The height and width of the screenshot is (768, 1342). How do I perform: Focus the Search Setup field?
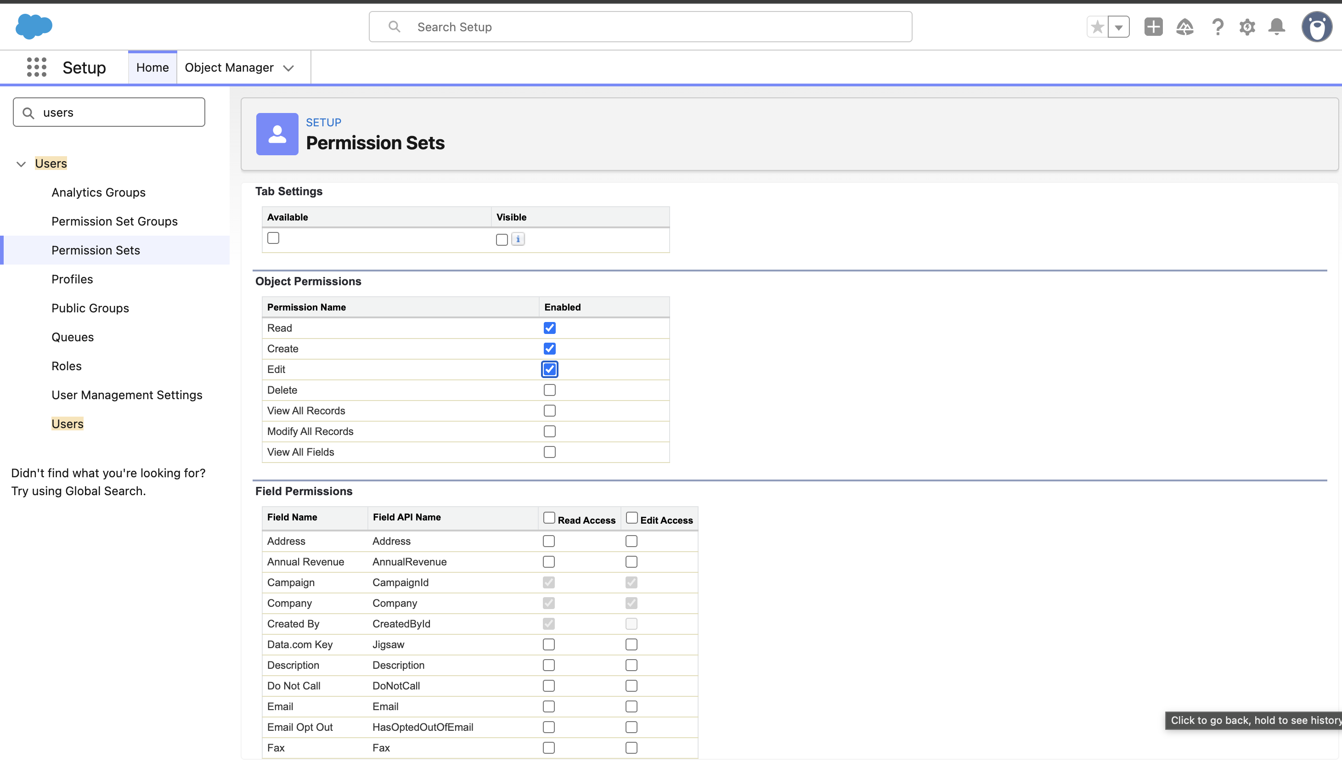click(640, 27)
